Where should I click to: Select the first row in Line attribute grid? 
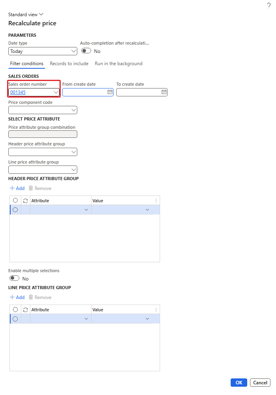15,319
